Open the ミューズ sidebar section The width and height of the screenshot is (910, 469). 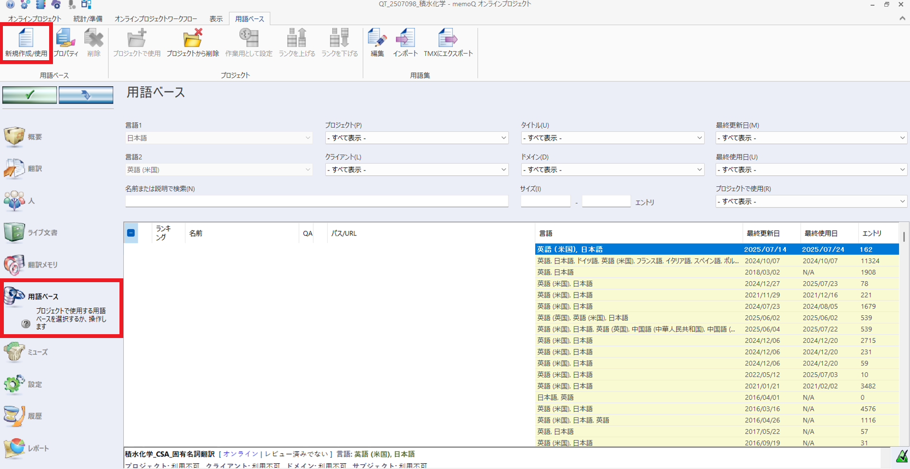pyautogui.click(x=26, y=352)
